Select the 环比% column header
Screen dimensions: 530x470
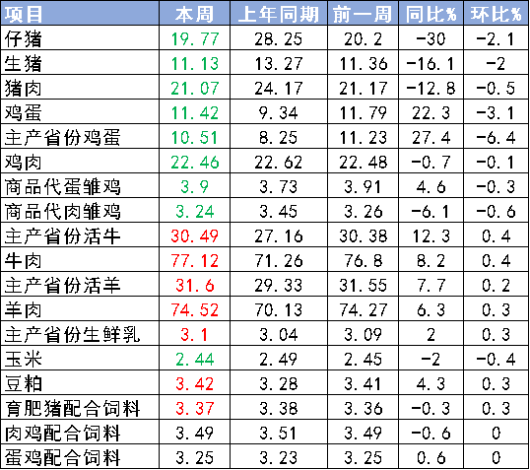click(496, 14)
